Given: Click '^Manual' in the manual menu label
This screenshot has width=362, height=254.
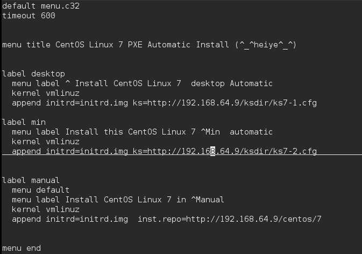Looking at the screenshot, I should (x=208, y=200).
